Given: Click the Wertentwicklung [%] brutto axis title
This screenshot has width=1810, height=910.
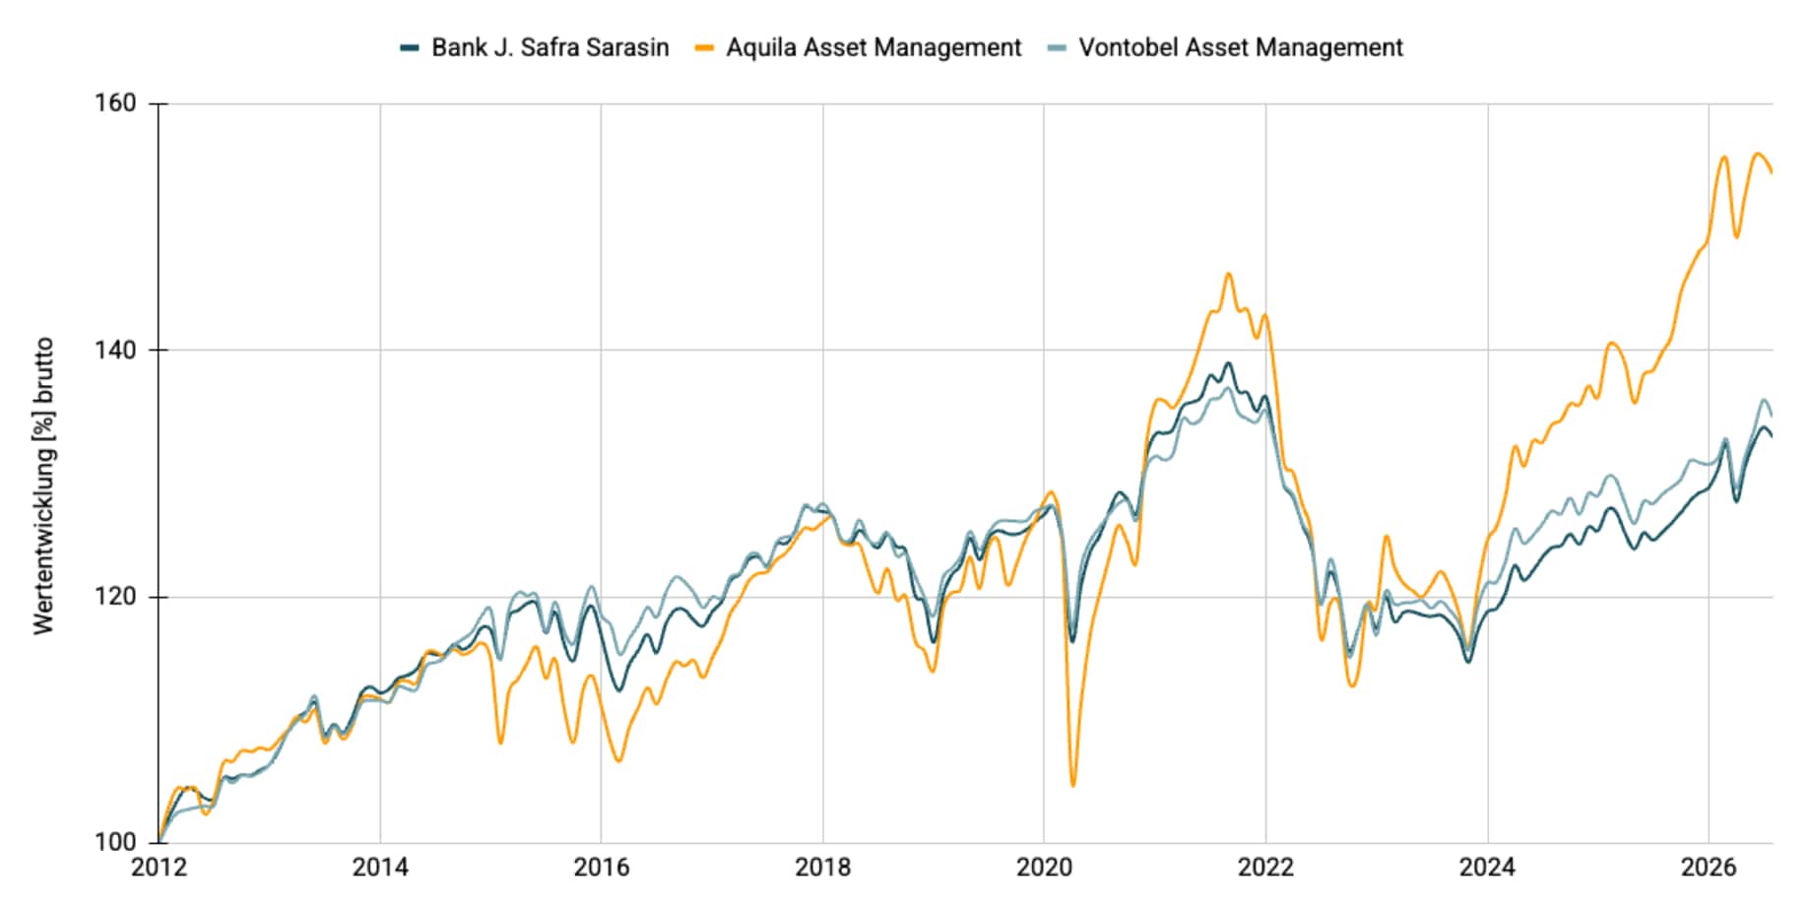Looking at the screenshot, I should tap(43, 487).
